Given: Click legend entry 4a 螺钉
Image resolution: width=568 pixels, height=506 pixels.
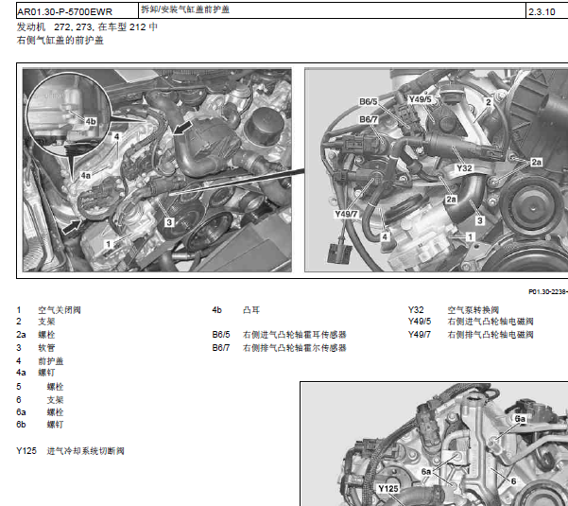Looking at the screenshot, I should tap(36, 373).
